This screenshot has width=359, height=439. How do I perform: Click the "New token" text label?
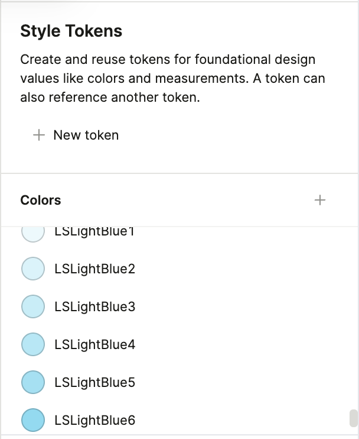pyautogui.click(x=86, y=135)
